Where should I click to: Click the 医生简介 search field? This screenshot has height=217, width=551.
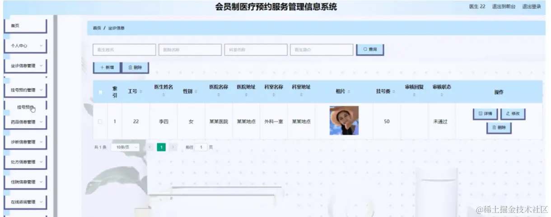[322, 50]
